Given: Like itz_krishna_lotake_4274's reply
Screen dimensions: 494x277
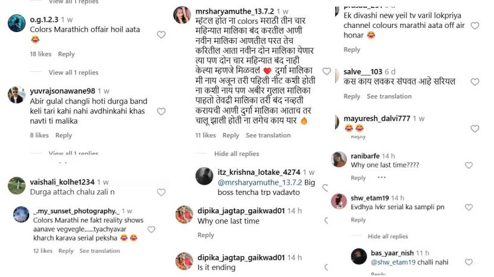Looking at the screenshot, I should coord(326,187).
